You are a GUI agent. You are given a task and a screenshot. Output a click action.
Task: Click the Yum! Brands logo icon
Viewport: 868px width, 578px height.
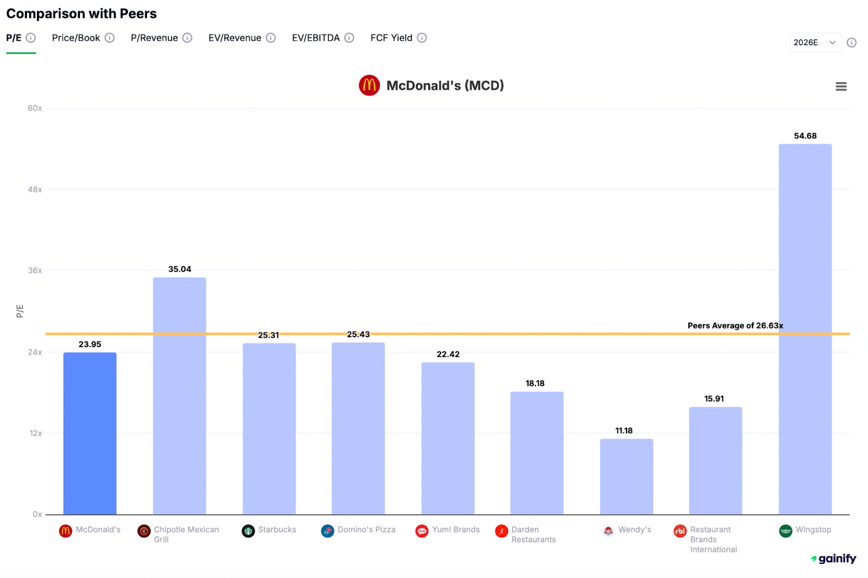tap(422, 531)
